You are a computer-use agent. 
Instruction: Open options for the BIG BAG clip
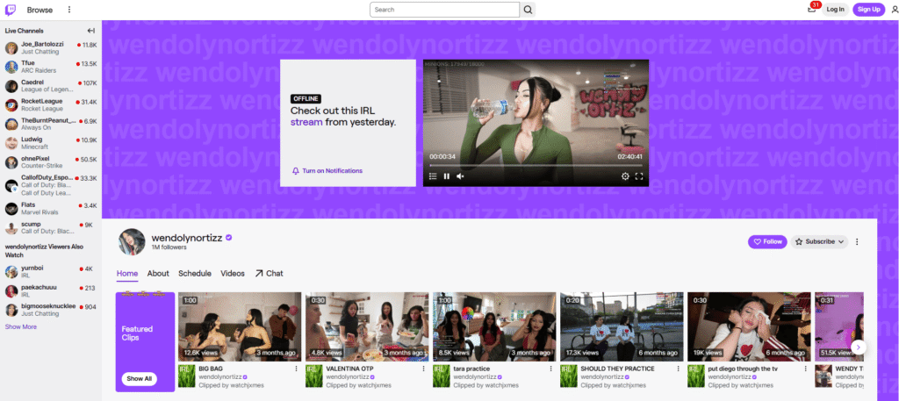pyautogui.click(x=297, y=369)
